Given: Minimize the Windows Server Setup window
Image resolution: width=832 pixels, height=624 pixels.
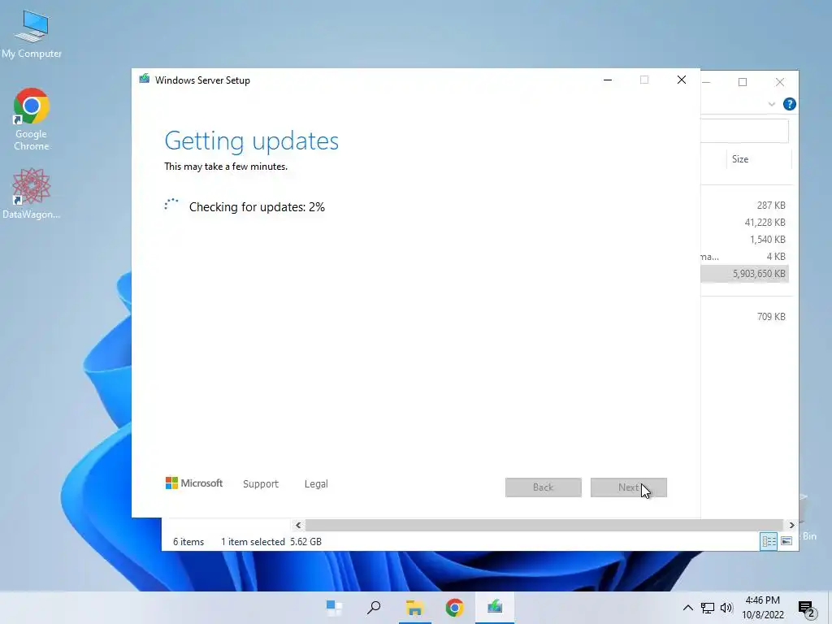Looking at the screenshot, I should click(x=608, y=80).
